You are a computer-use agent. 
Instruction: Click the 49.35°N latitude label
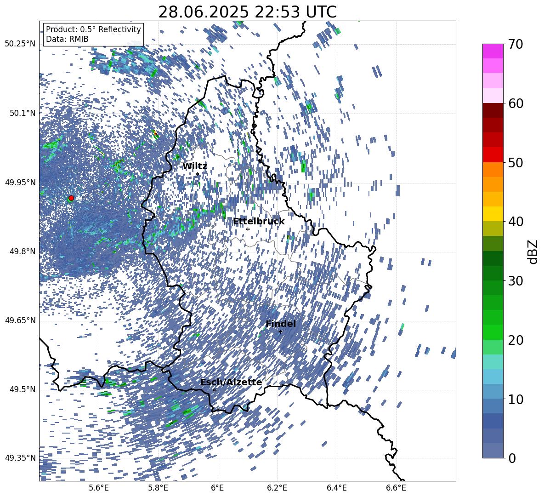click(x=20, y=458)
